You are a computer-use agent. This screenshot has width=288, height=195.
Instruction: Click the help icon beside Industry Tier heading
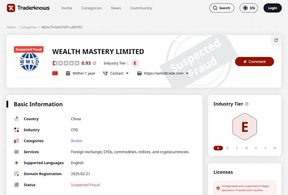tap(247, 104)
